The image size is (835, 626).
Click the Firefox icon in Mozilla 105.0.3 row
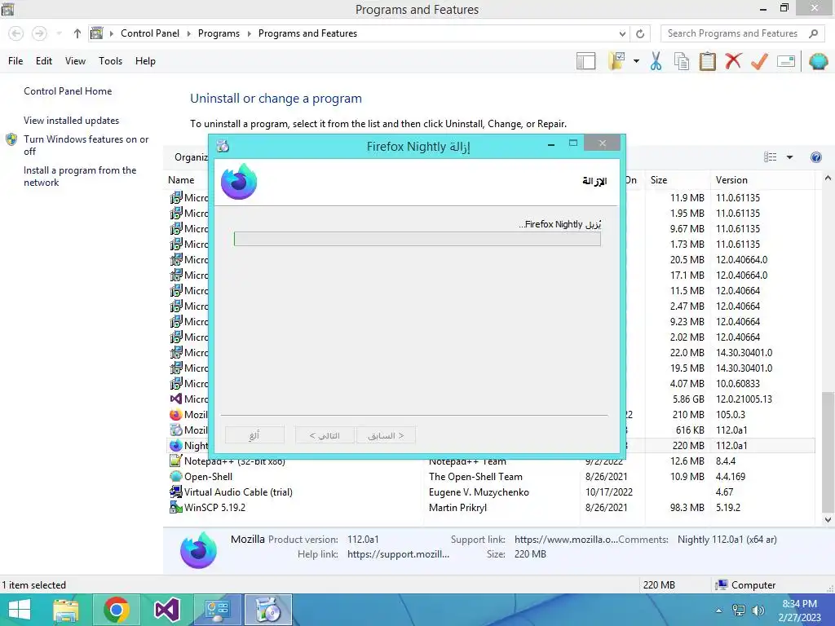[176, 415]
